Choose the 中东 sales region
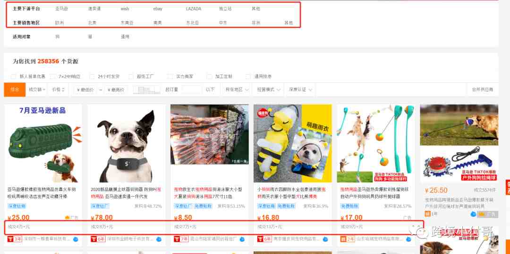510x254 pixels. point(223,23)
